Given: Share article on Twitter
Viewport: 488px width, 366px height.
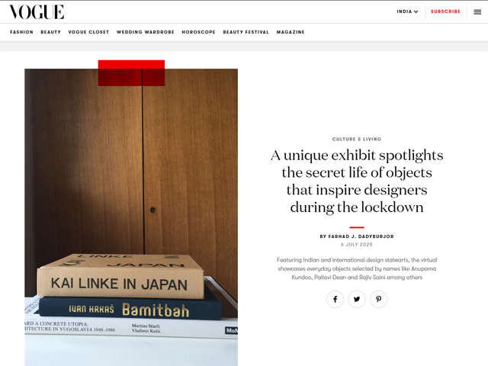Looking at the screenshot, I should (x=357, y=300).
